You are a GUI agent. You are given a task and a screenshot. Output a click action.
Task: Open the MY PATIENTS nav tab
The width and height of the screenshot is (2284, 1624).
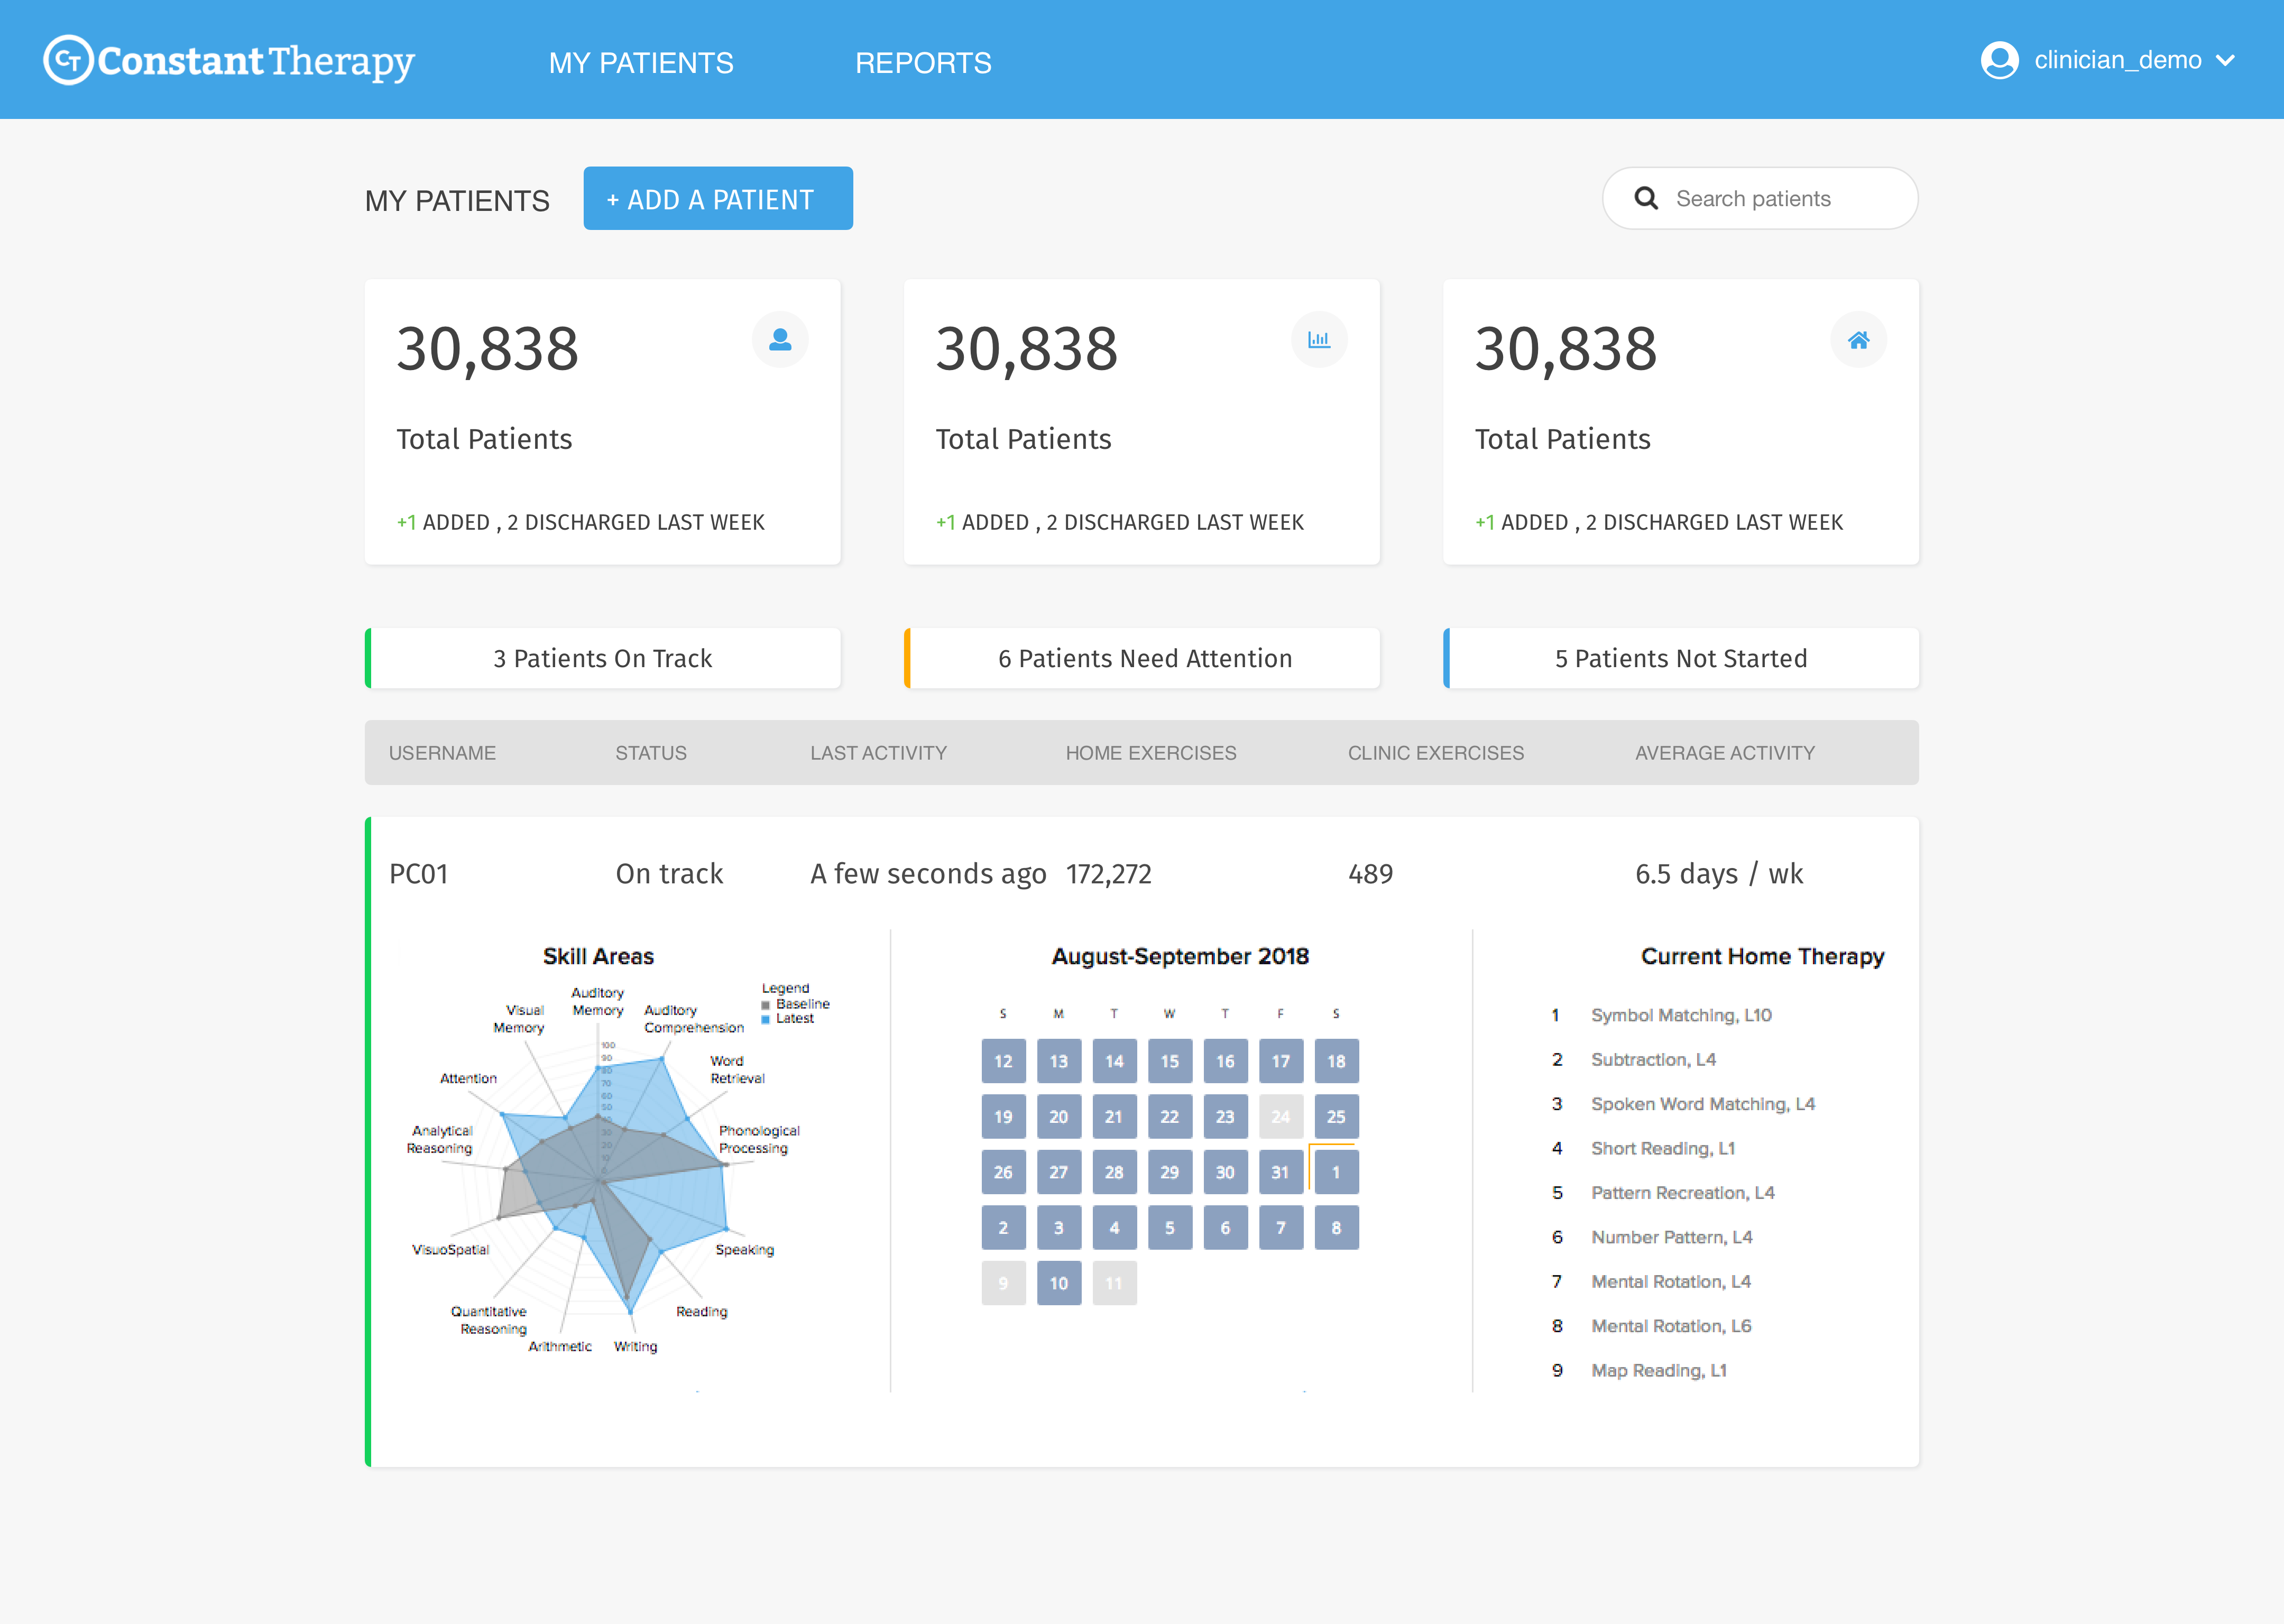pos(641,63)
